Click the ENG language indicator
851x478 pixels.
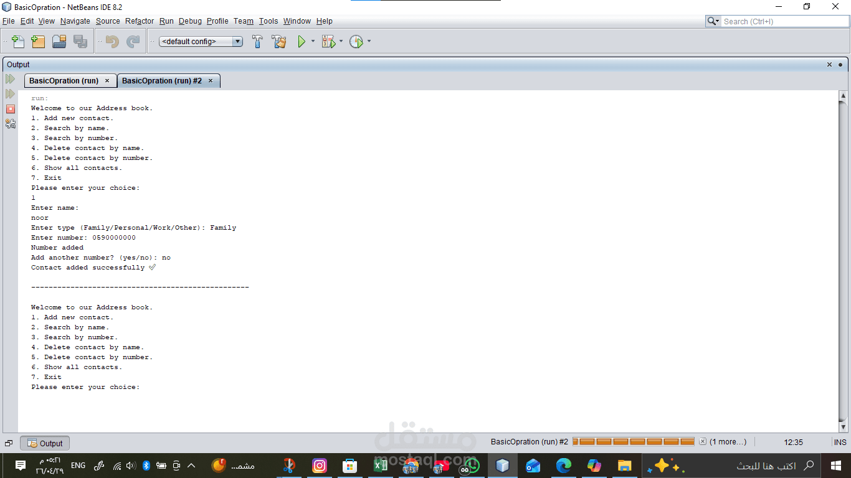point(78,466)
